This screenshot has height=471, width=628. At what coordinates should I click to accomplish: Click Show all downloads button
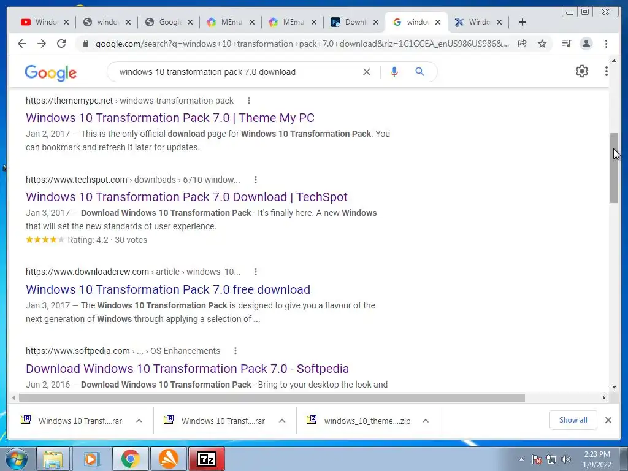[573, 420]
